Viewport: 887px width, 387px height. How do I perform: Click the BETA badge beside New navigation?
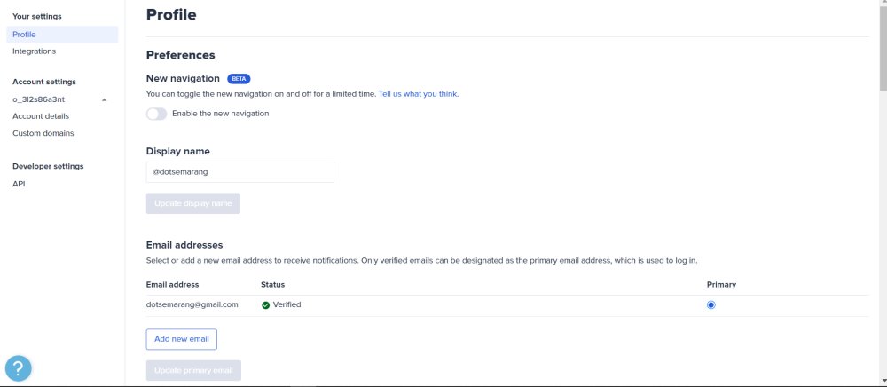[239, 78]
